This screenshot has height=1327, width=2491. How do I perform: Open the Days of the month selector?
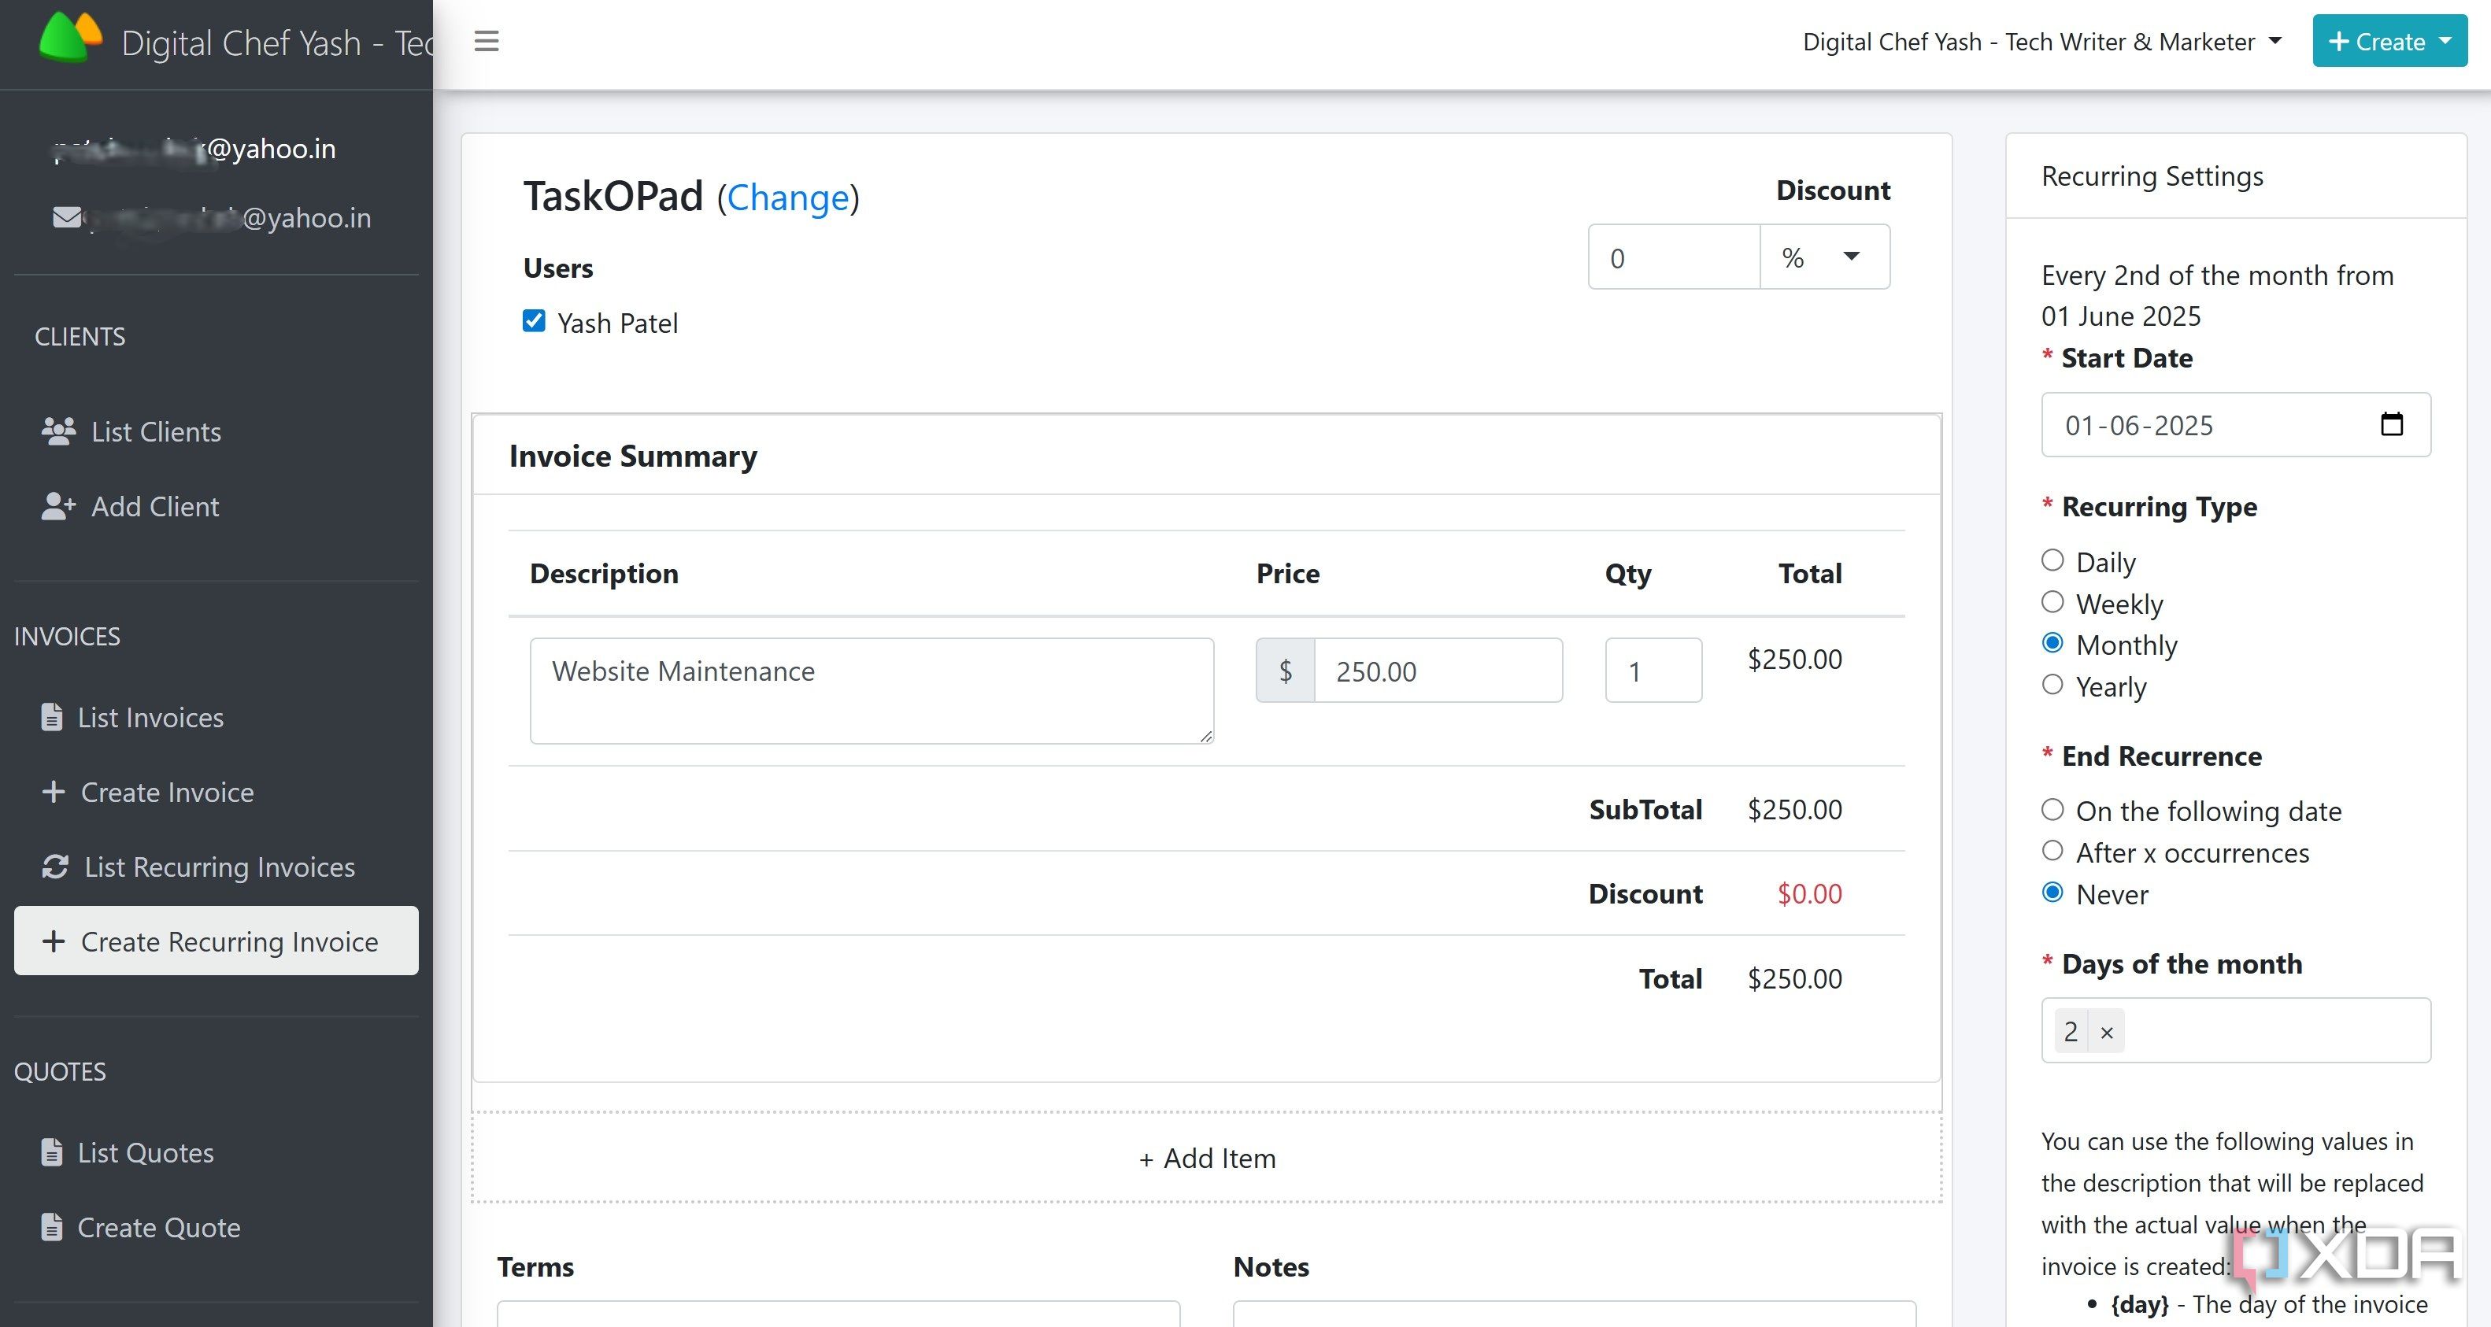pos(2236,1030)
